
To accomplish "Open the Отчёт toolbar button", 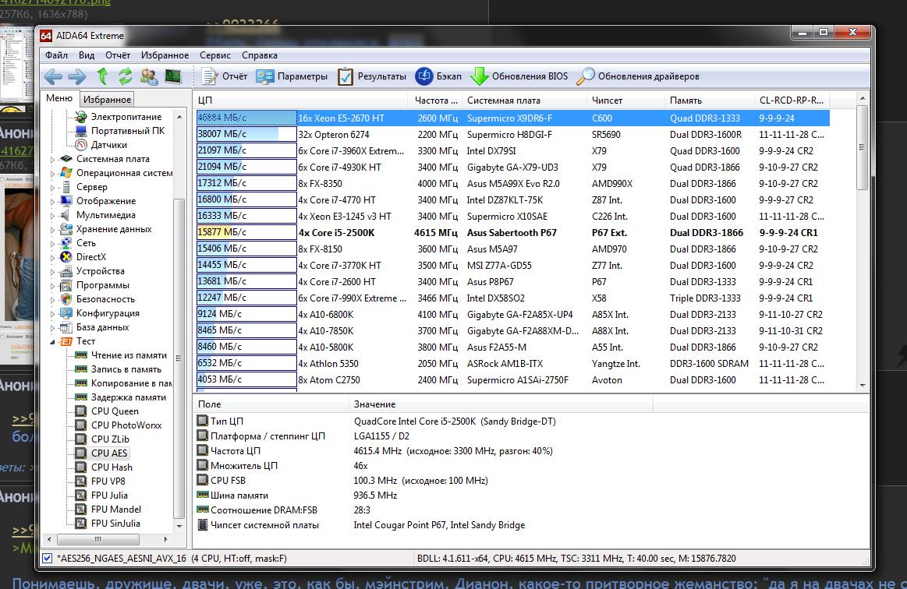I will click(x=225, y=76).
